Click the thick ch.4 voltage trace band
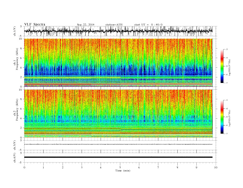This screenshot has width=243, height=188. point(118,157)
